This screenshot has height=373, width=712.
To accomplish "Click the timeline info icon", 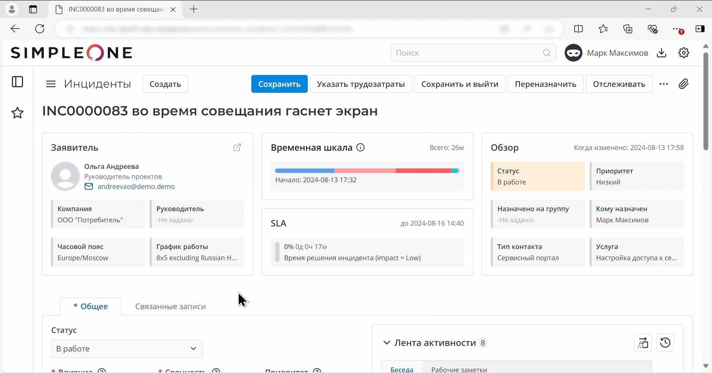I will [x=360, y=147].
